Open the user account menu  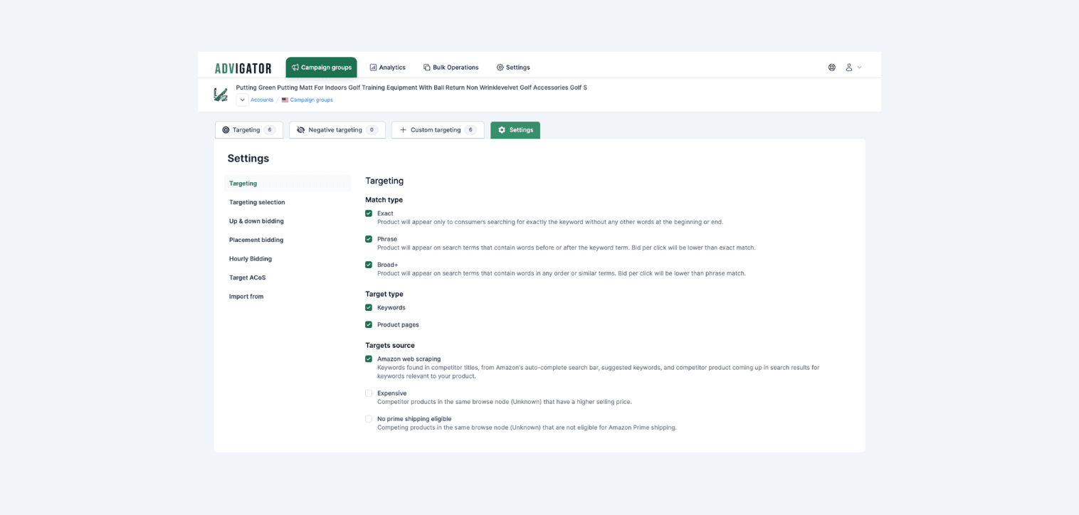[853, 68]
